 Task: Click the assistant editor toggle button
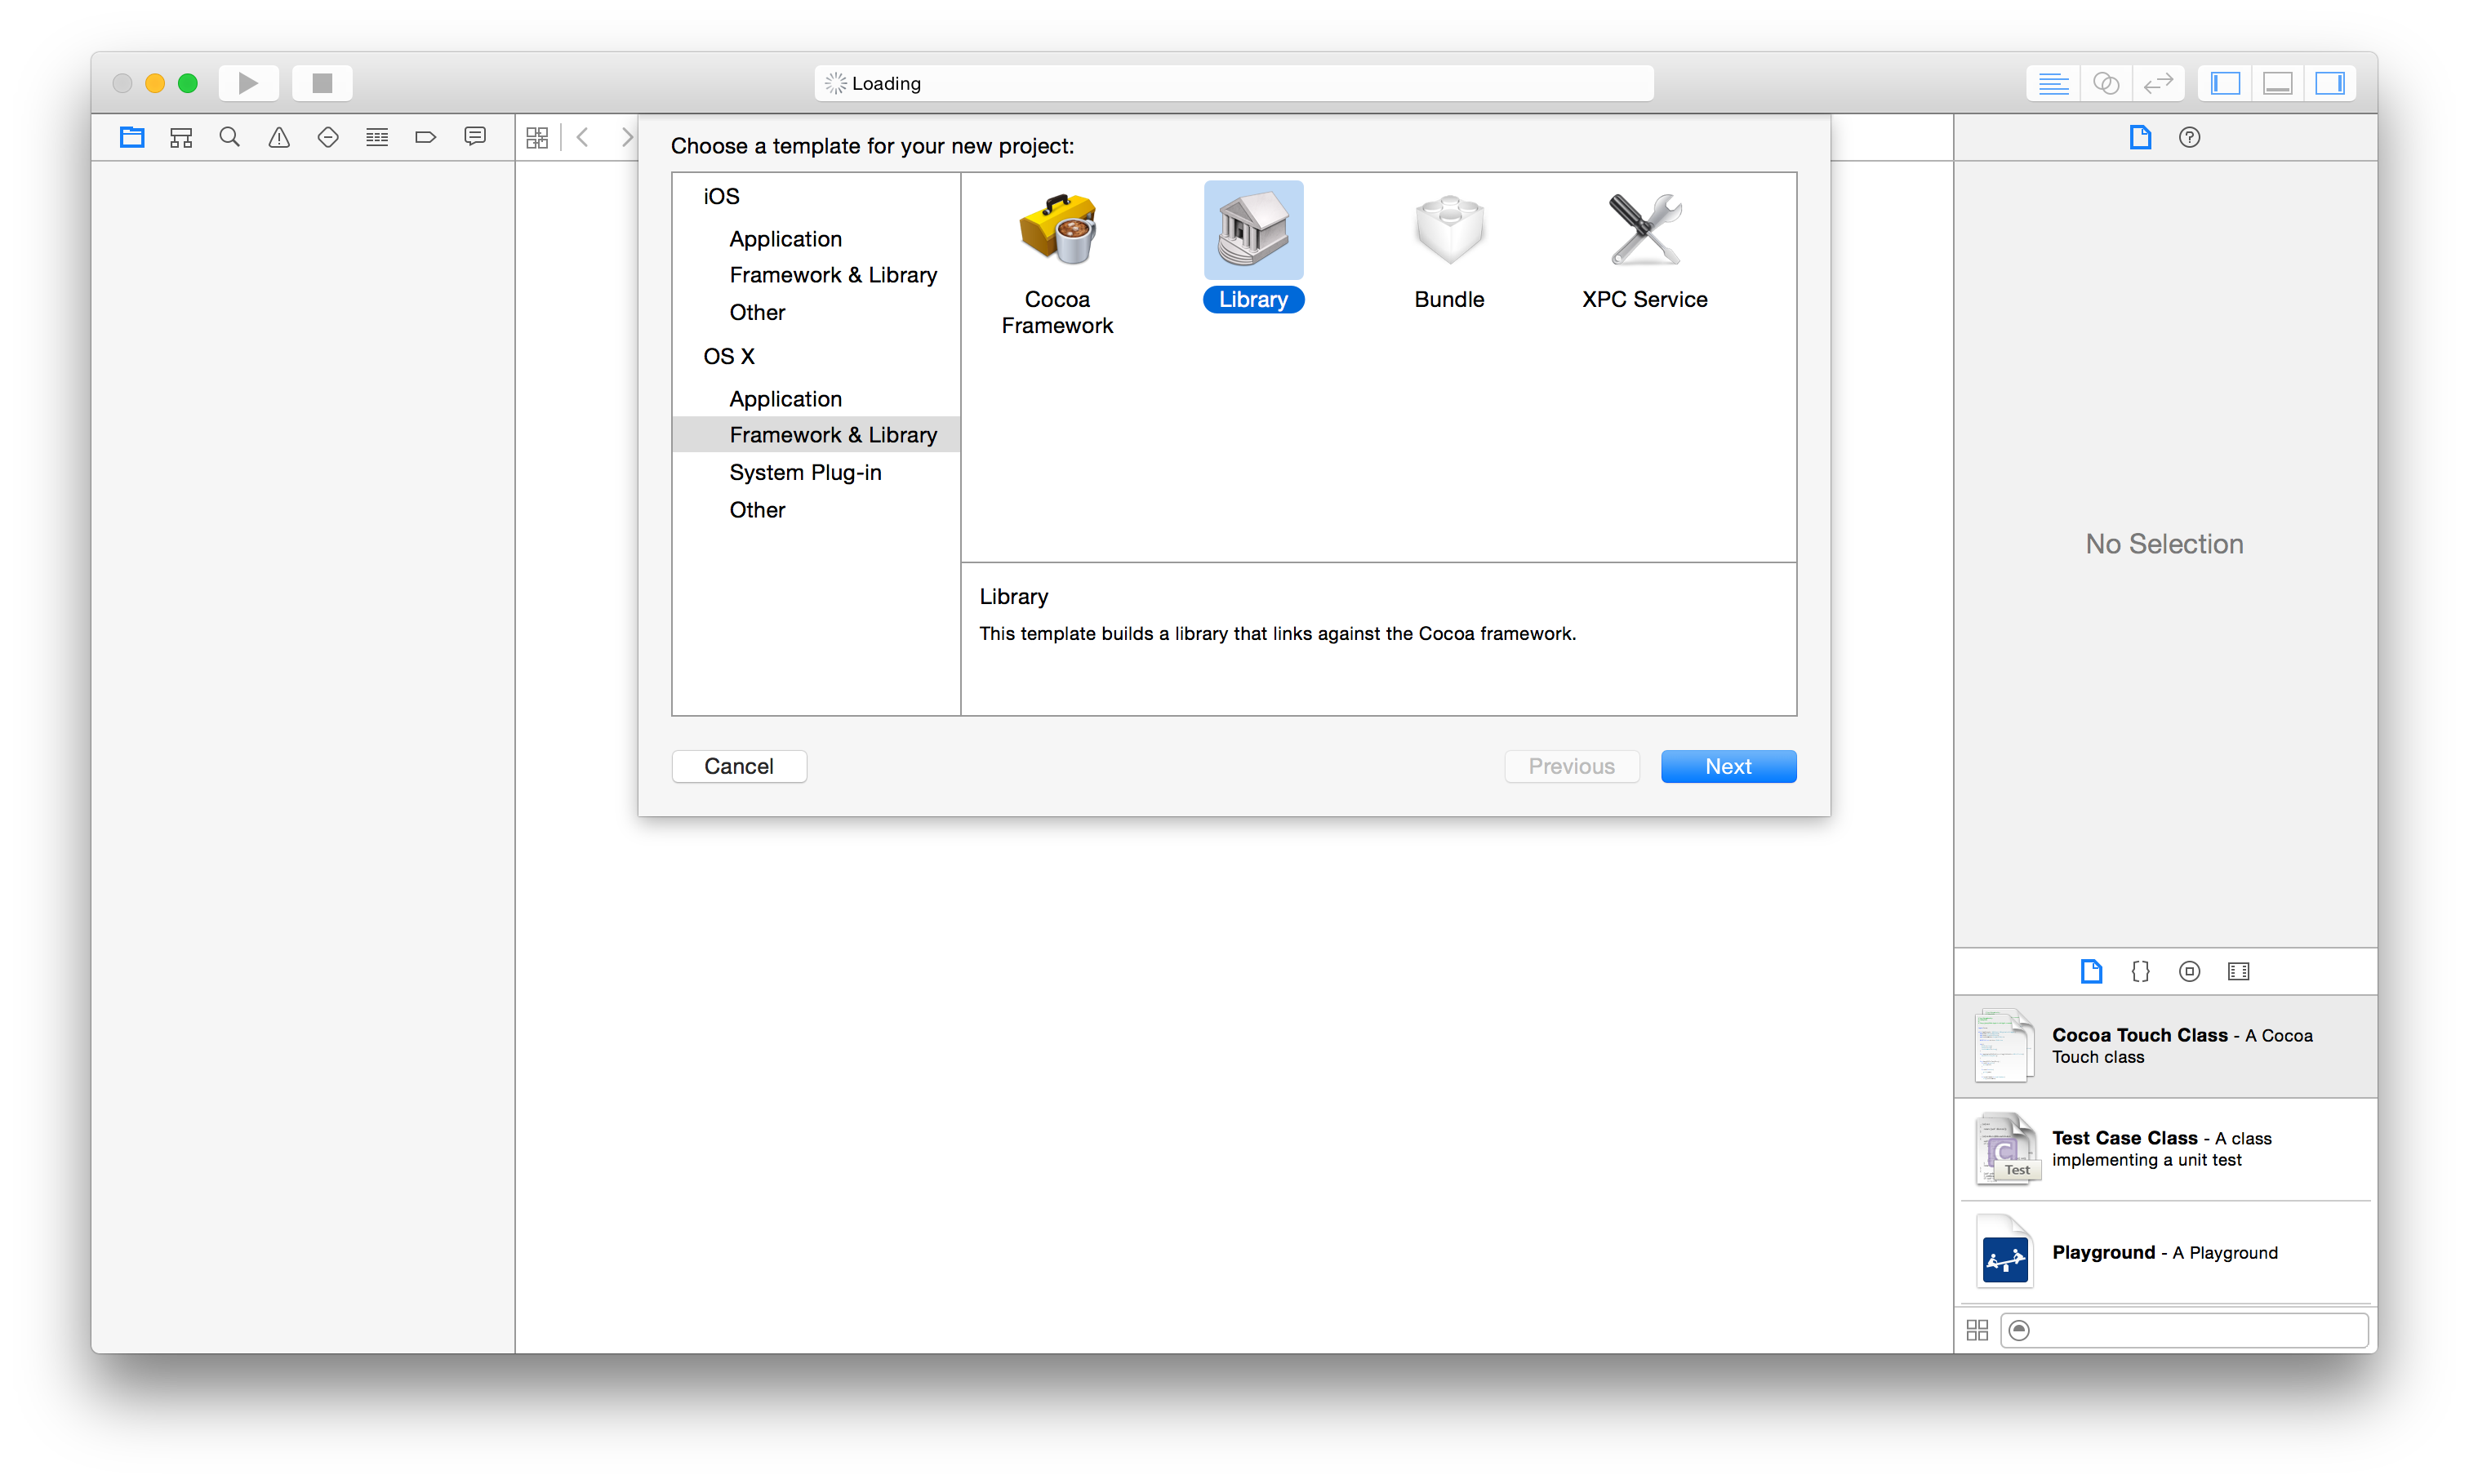point(2107,81)
